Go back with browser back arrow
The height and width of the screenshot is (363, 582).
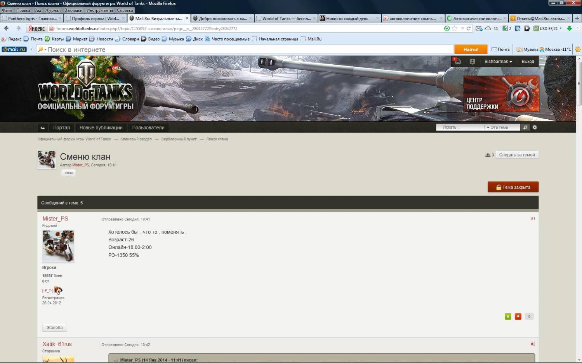pos(6,28)
